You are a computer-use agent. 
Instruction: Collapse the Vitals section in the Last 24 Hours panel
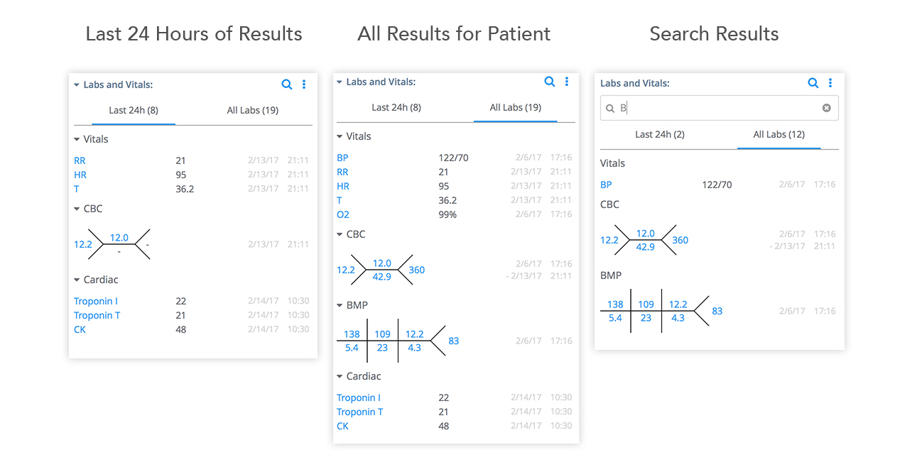77,140
